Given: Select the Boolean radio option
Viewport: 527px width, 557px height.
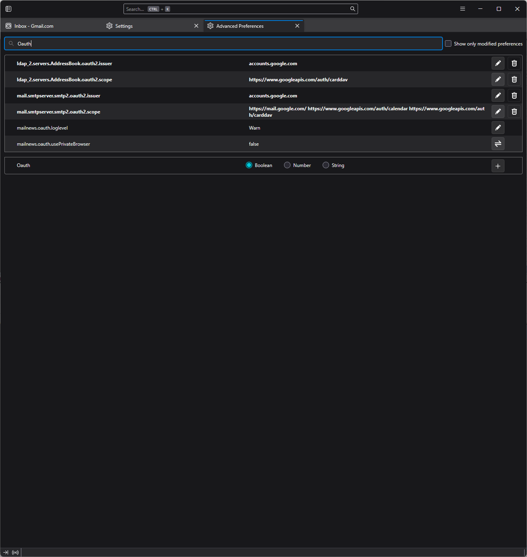Looking at the screenshot, I should (x=249, y=165).
